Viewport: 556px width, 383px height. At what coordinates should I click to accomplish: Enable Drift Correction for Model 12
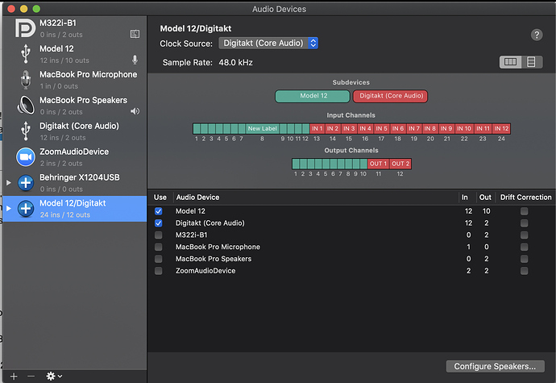[525, 211]
